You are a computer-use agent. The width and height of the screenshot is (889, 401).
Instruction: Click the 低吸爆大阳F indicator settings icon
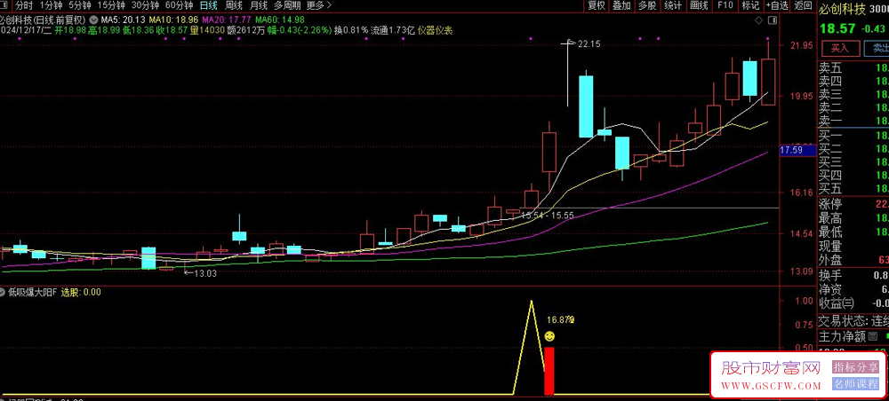(3, 293)
